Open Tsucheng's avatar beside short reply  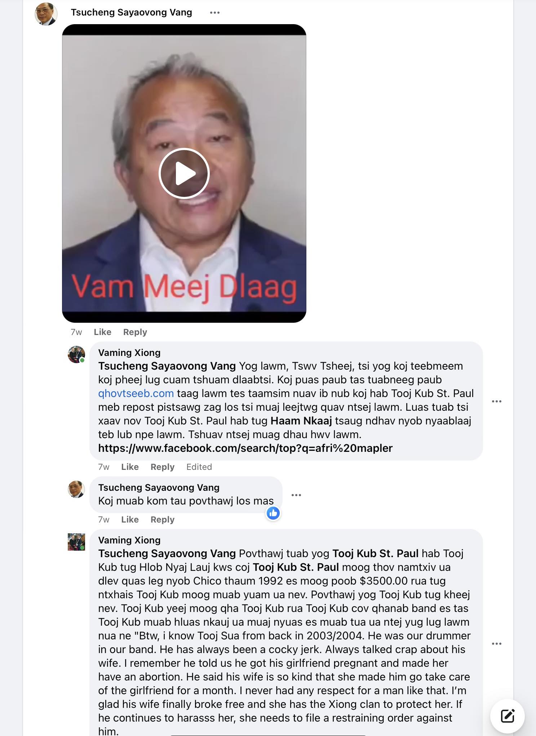pyautogui.click(x=76, y=489)
